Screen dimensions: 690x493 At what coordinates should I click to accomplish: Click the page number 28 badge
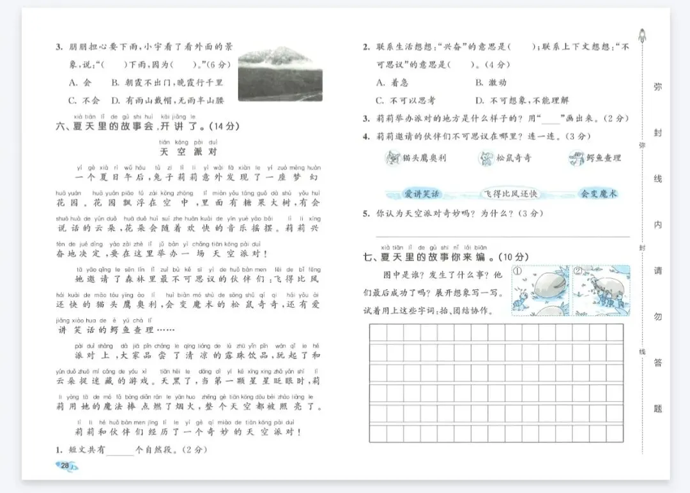coord(66,466)
